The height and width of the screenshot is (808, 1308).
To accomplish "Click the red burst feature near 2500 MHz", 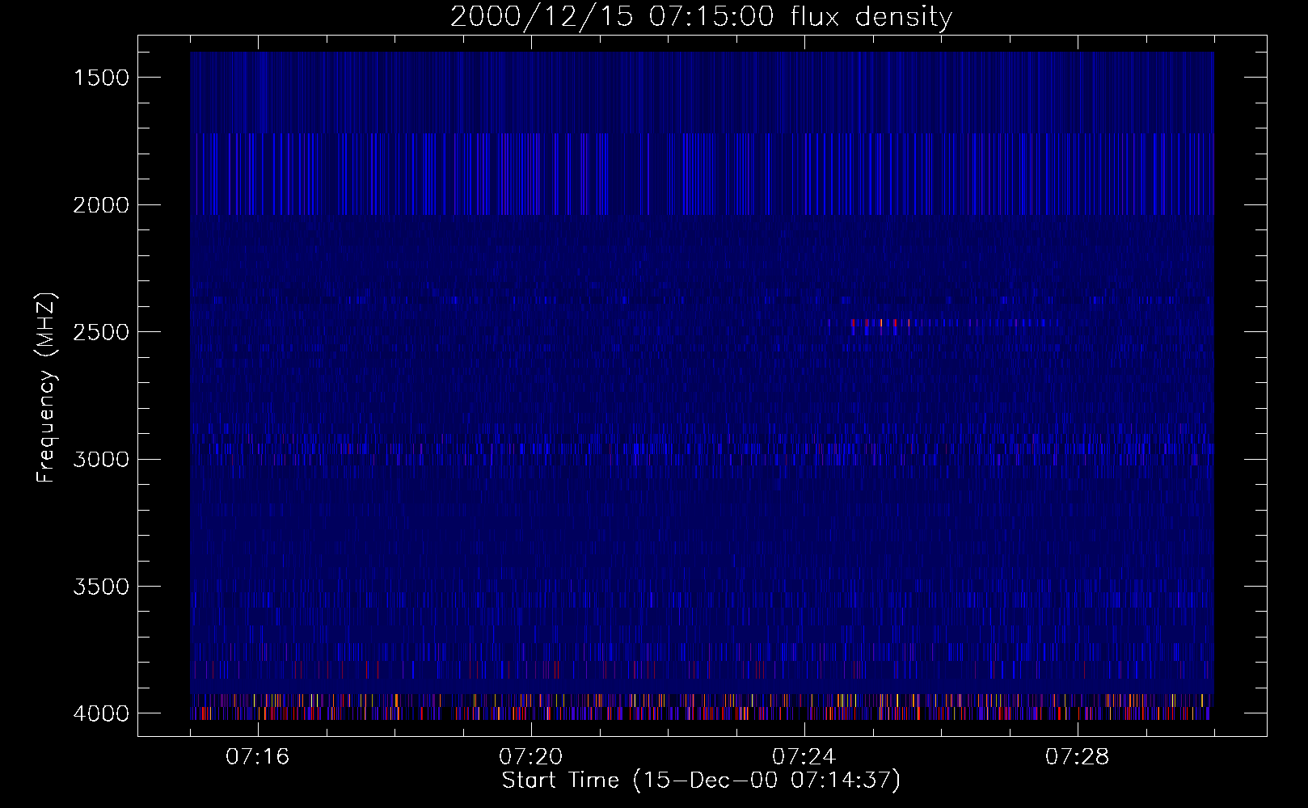I will (881, 326).
